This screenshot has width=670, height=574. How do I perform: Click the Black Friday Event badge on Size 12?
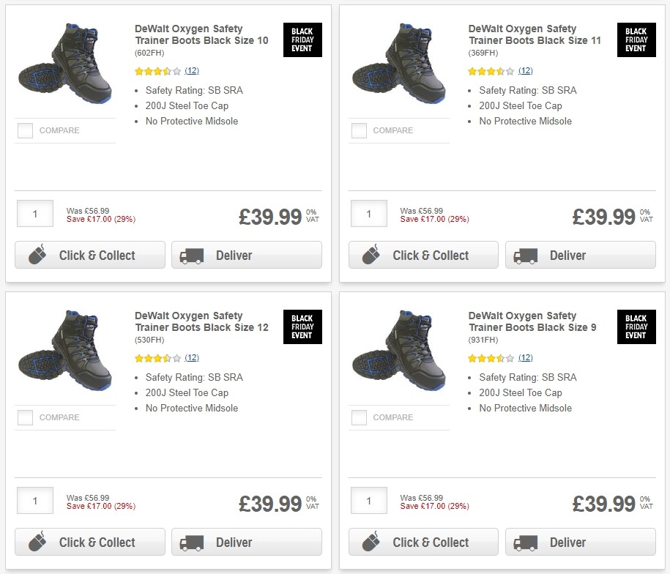pyautogui.click(x=302, y=327)
